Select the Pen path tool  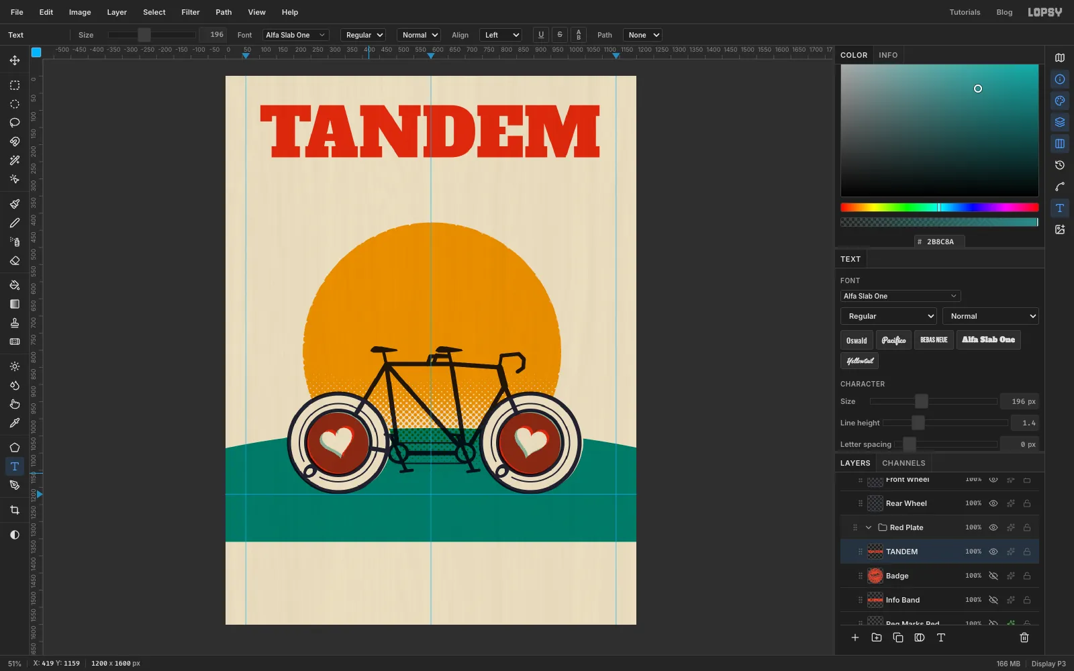(15, 485)
